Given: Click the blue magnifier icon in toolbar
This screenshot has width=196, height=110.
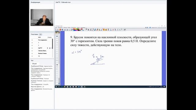Looking at the screenshot, I should tap(62, 30).
